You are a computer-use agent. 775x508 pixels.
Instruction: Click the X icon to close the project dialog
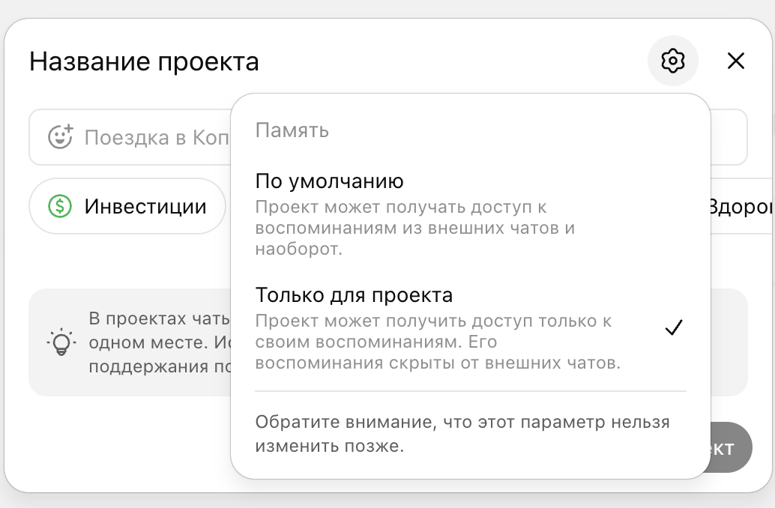tap(735, 61)
